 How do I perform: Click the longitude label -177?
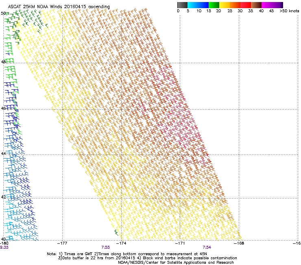(62, 243)
